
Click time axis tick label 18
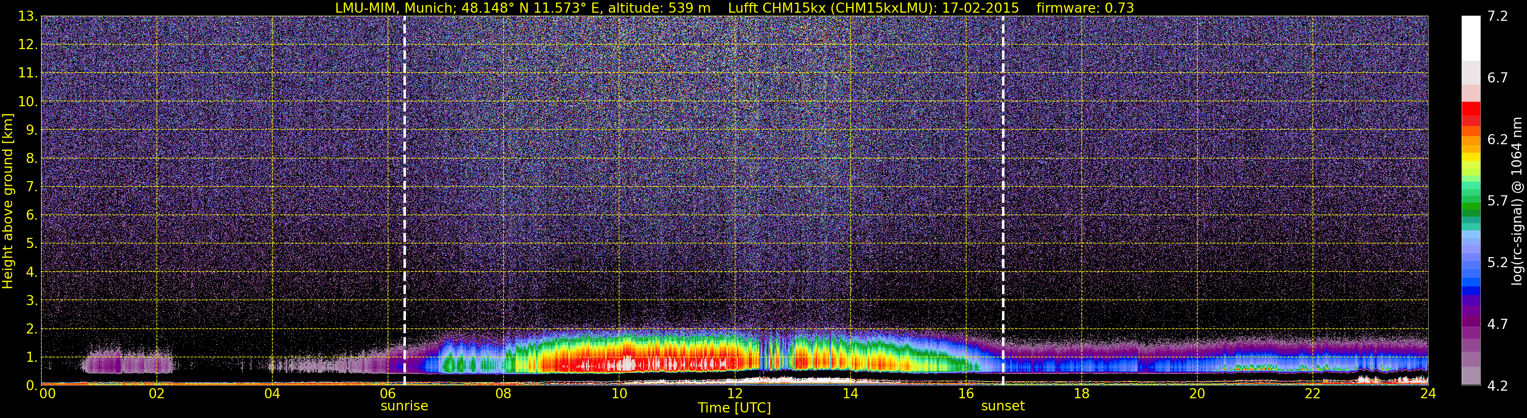(1081, 394)
